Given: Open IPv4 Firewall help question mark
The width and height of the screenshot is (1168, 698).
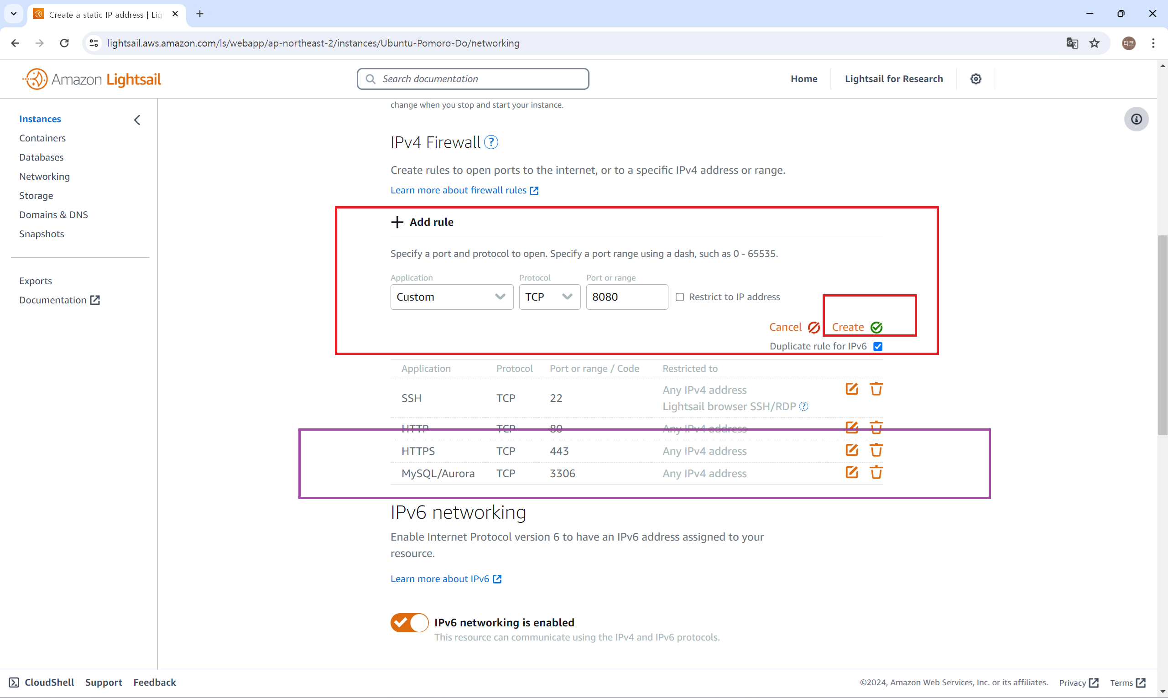Looking at the screenshot, I should [x=491, y=142].
